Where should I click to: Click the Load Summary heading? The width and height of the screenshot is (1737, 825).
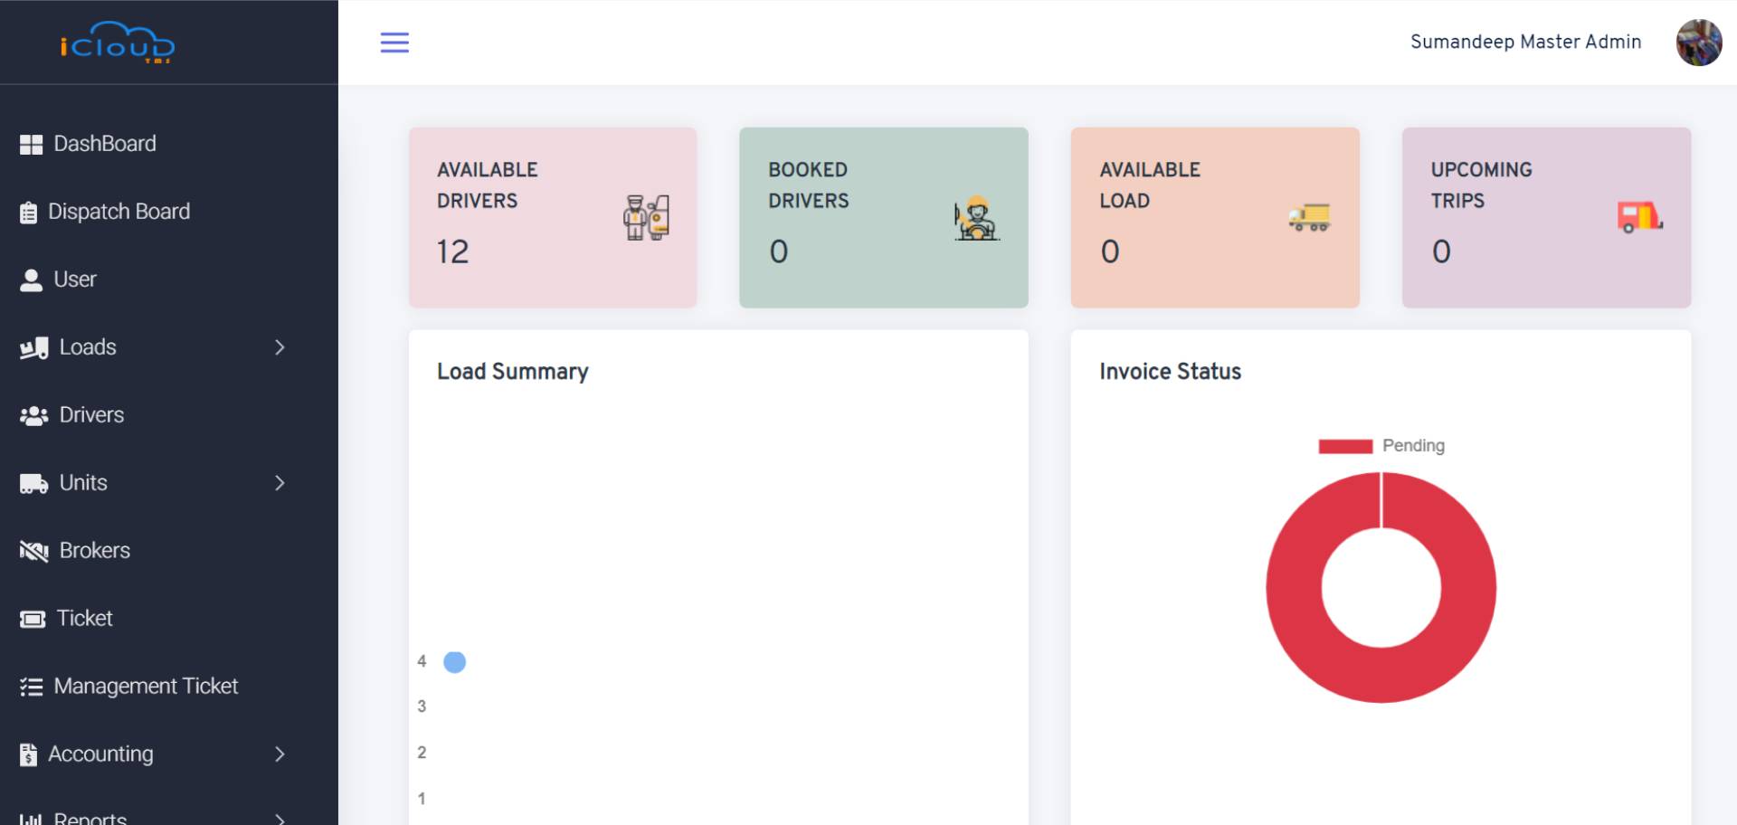pos(512,372)
